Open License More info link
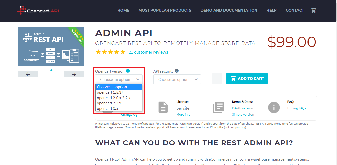This screenshot has height=165, width=337. (x=184, y=115)
